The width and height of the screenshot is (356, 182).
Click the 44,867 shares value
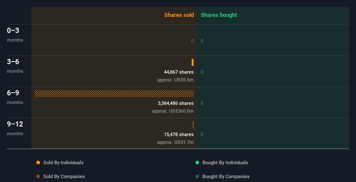click(179, 72)
